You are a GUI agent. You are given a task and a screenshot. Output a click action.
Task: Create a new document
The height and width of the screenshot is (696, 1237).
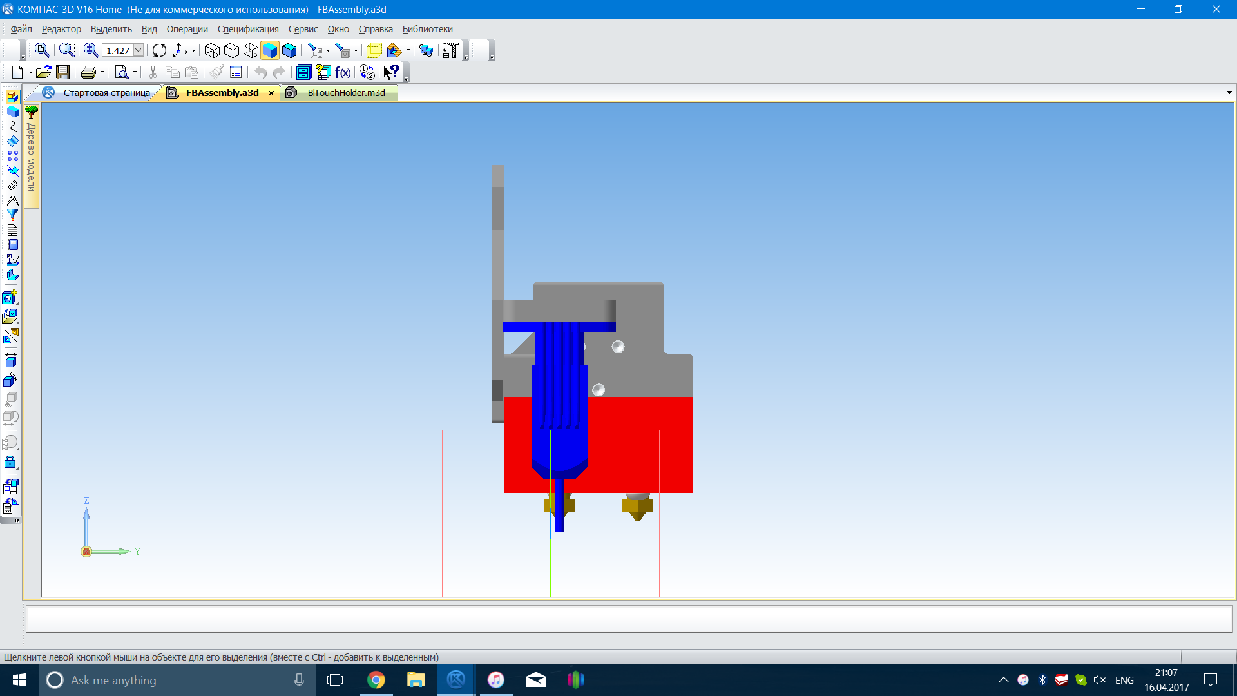(x=17, y=72)
